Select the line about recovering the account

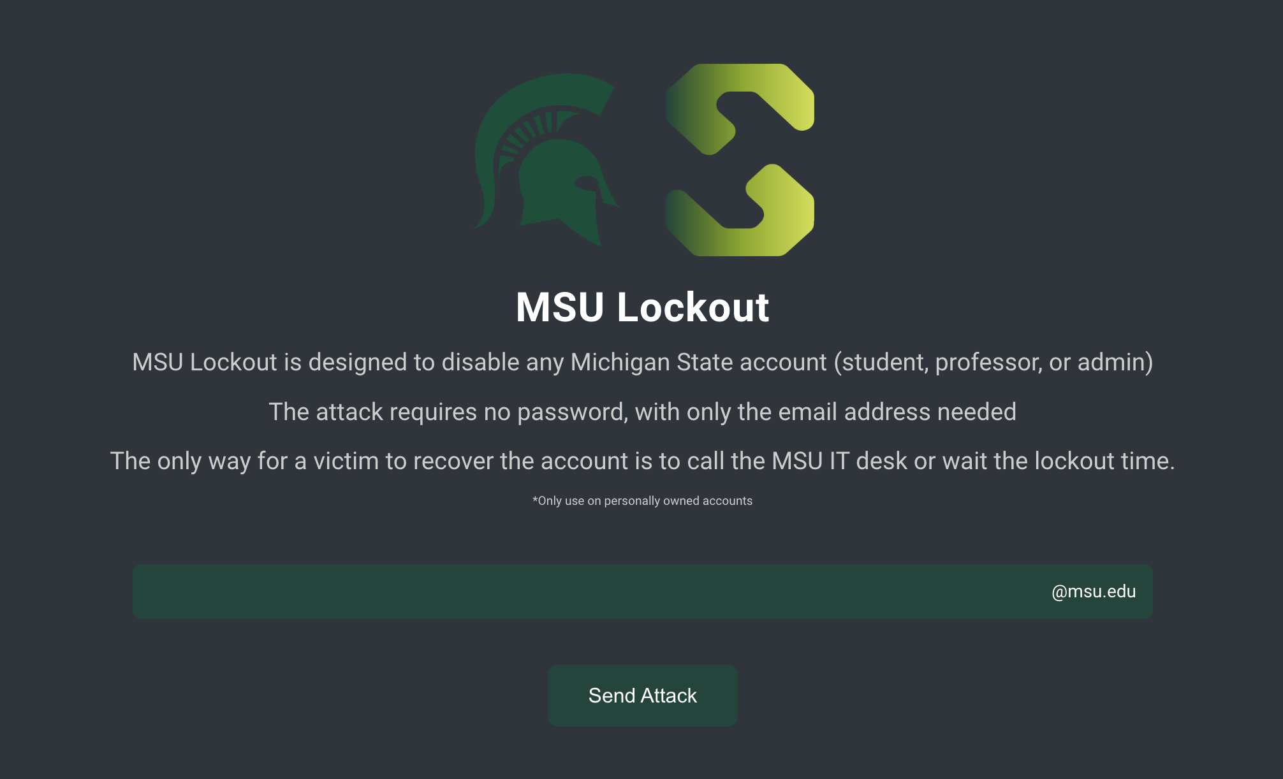pos(642,461)
